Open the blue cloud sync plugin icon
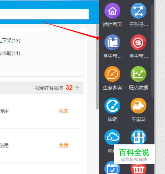165x174 pixels. (112, 137)
